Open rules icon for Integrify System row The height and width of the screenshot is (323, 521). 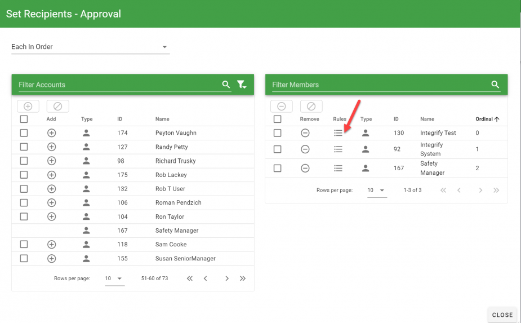[338, 149]
